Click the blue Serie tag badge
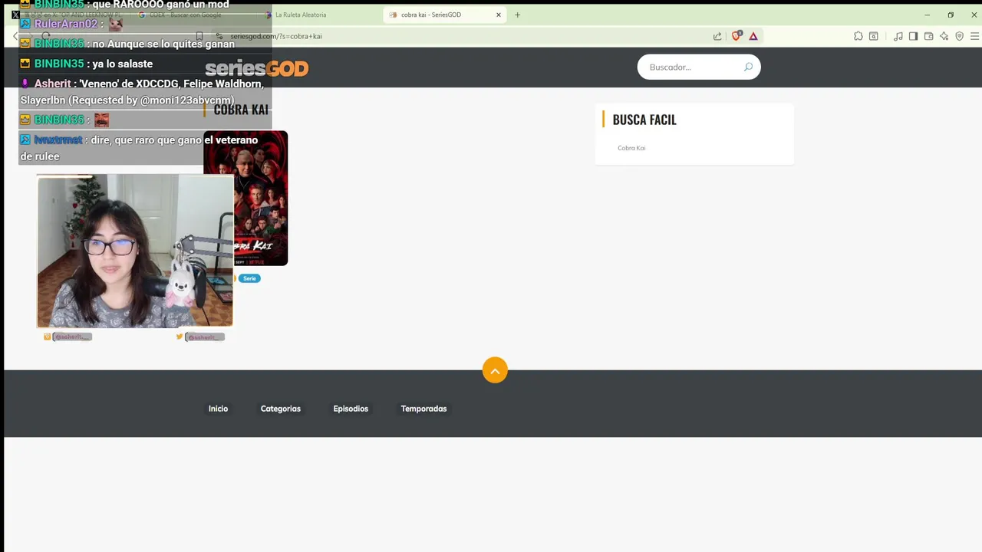Image resolution: width=982 pixels, height=552 pixels. tap(249, 278)
